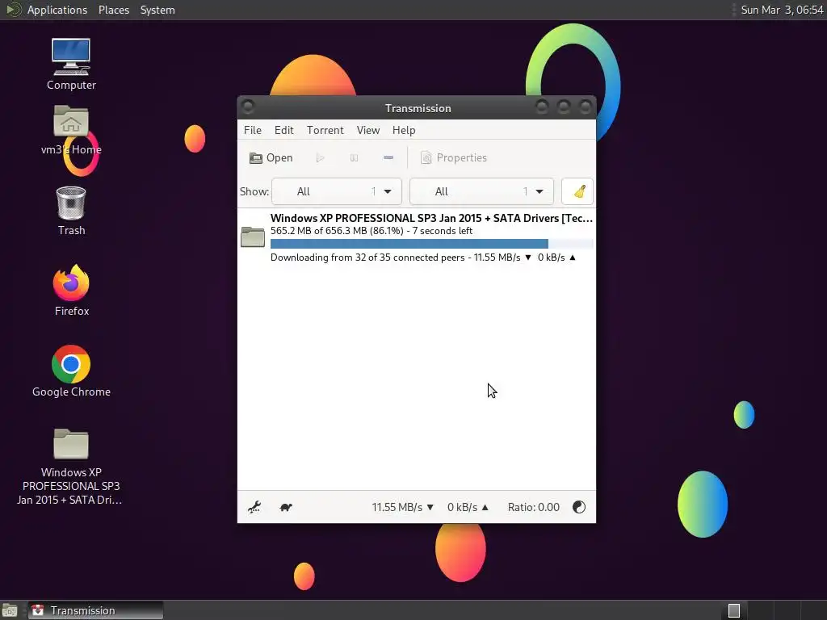The image size is (827, 620).
Task: Open the System menu in top panel
Action: pyautogui.click(x=157, y=10)
